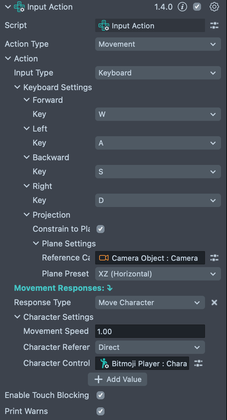
Task: Collapse the Character Settings section
Action: tap(17, 317)
